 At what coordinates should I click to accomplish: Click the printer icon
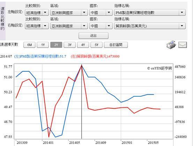171,44
